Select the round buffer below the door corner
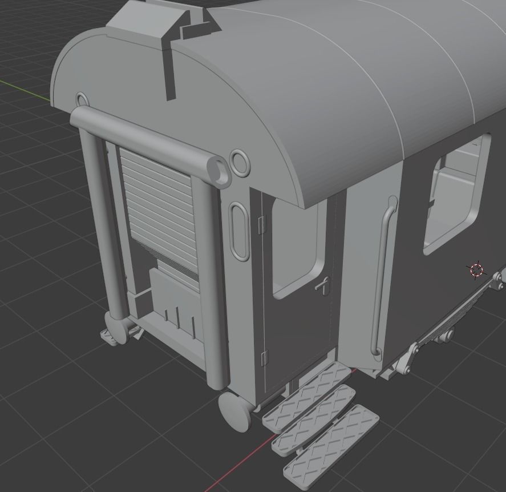The image size is (506, 492). 234,412
